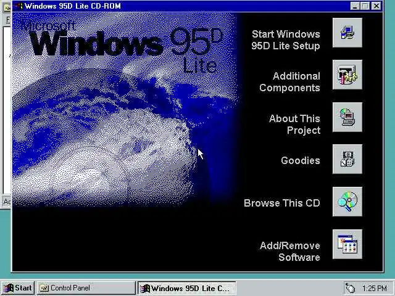Switch to Control Panel in the taskbar

click(86, 288)
